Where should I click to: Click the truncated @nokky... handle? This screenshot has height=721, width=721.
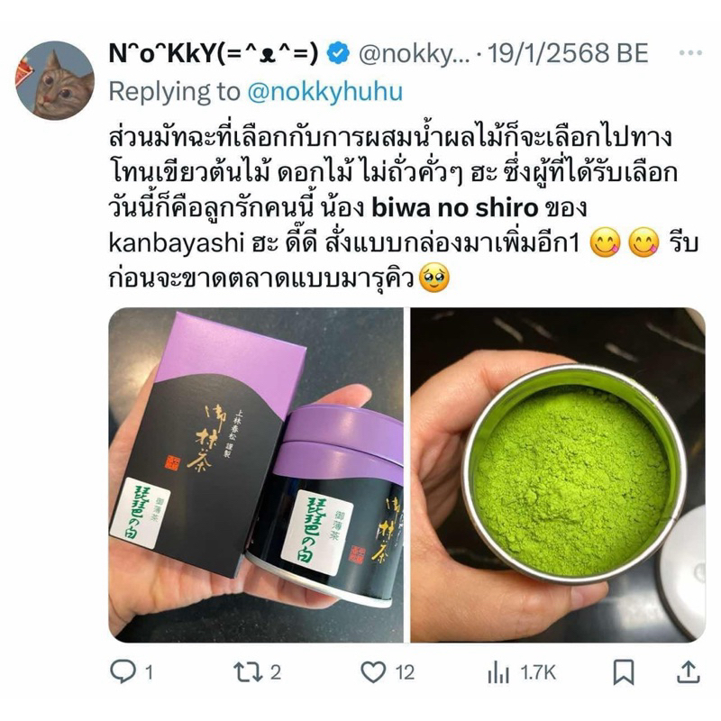(414, 54)
